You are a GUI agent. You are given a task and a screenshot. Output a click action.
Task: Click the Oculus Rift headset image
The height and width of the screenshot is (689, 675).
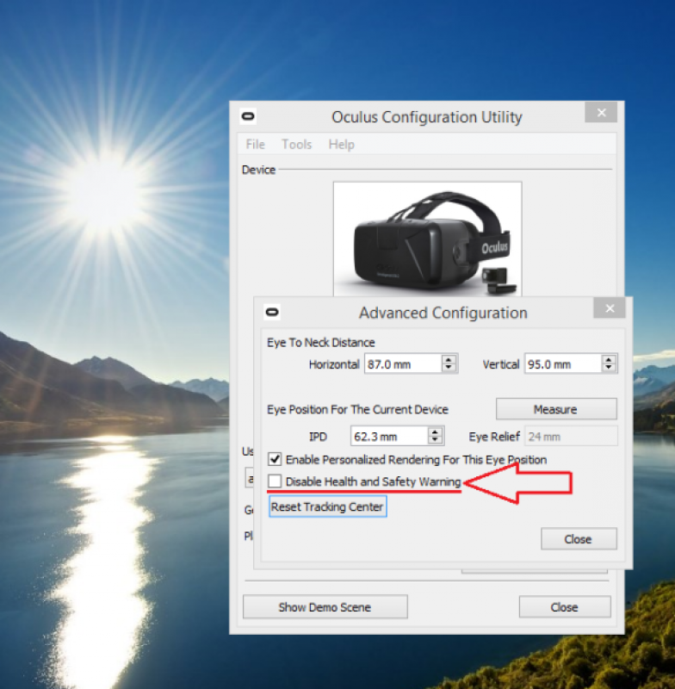427,239
